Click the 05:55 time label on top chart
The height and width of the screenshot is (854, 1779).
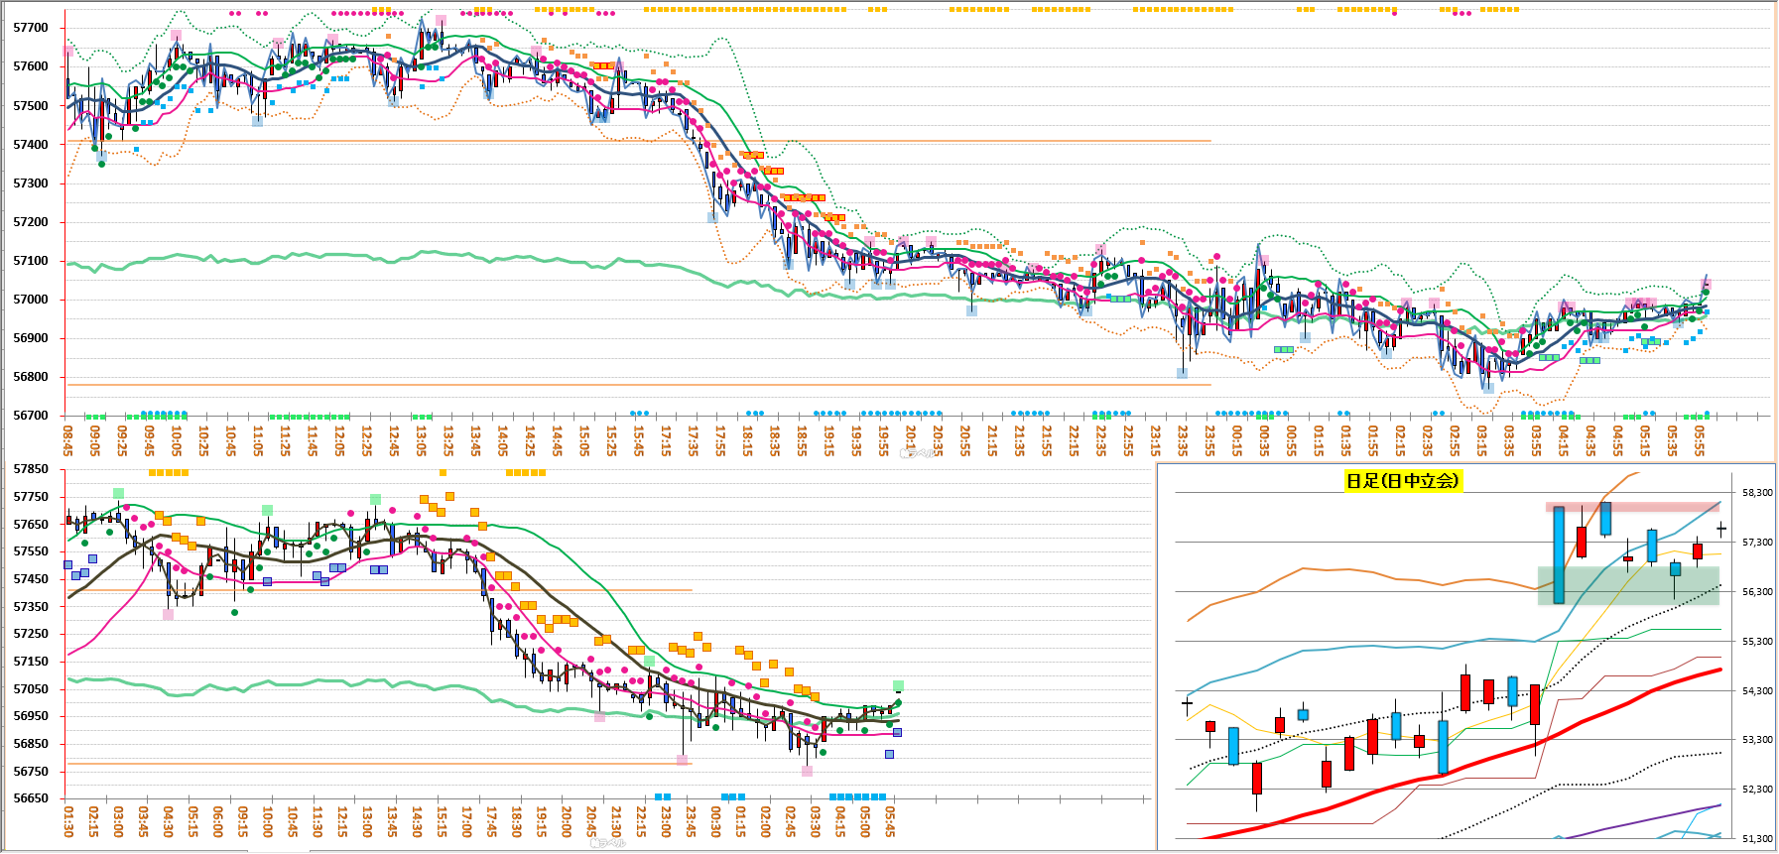pos(1700,439)
